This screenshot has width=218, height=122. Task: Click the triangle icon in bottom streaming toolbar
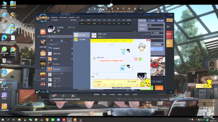pyautogui.click(x=73, y=96)
